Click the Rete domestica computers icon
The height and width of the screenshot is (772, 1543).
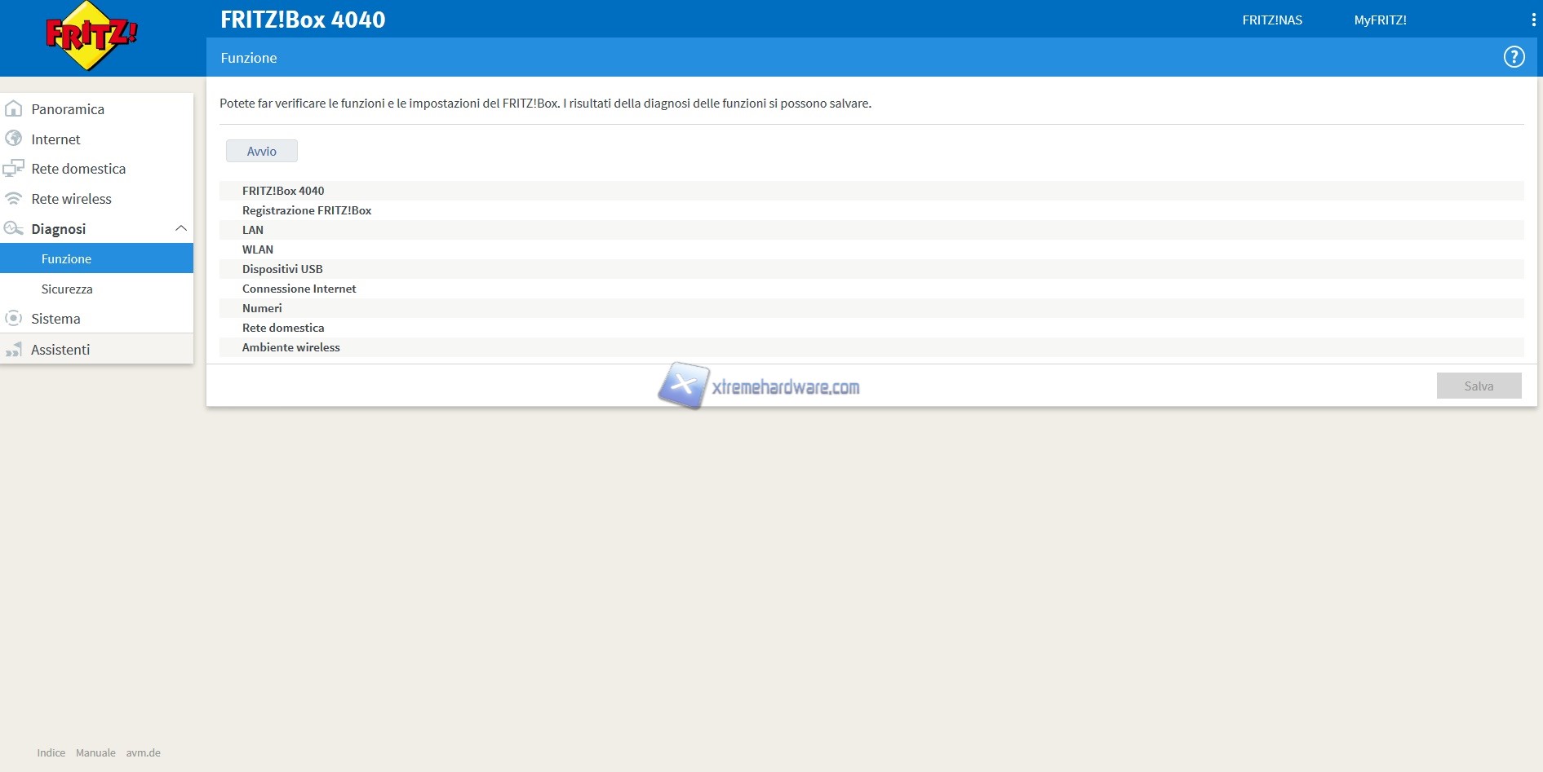[x=14, y=169]
